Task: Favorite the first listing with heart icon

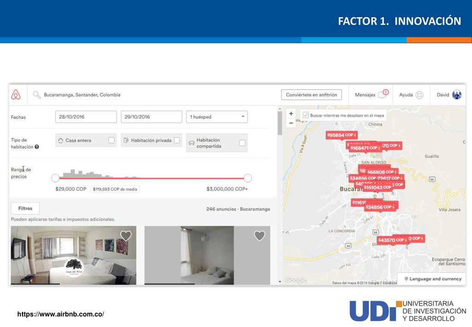Action: click(126, 236)
